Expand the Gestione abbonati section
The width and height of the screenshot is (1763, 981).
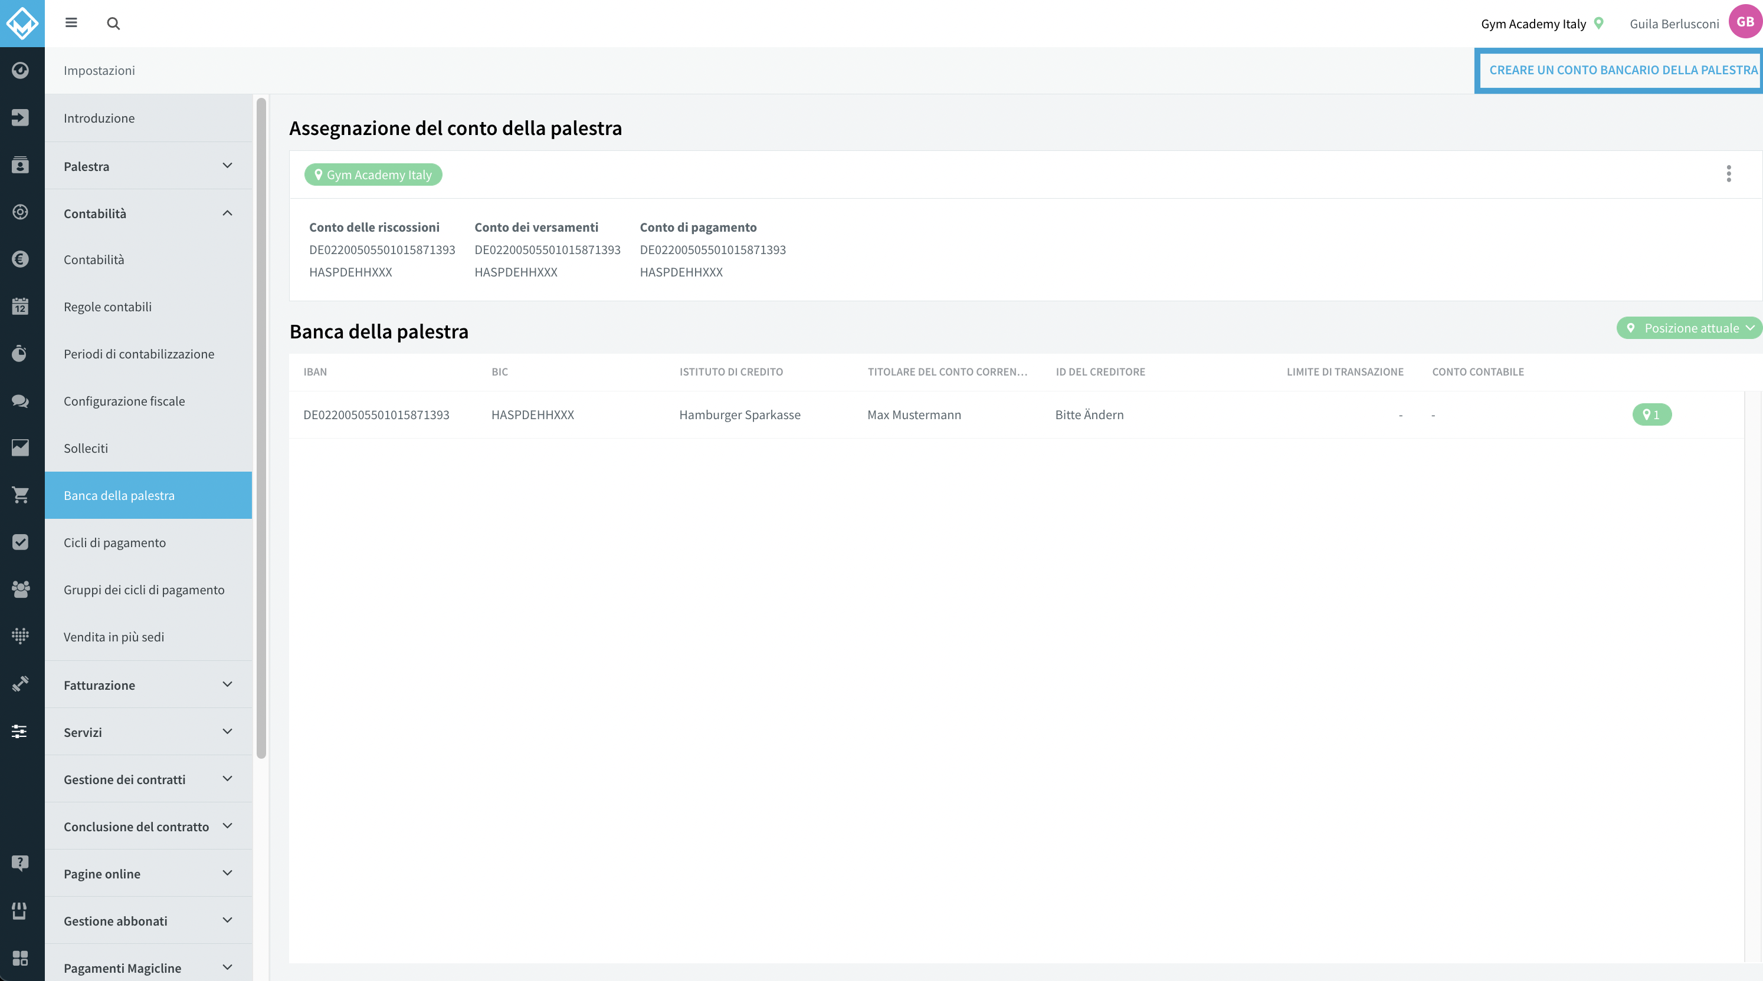149,920
